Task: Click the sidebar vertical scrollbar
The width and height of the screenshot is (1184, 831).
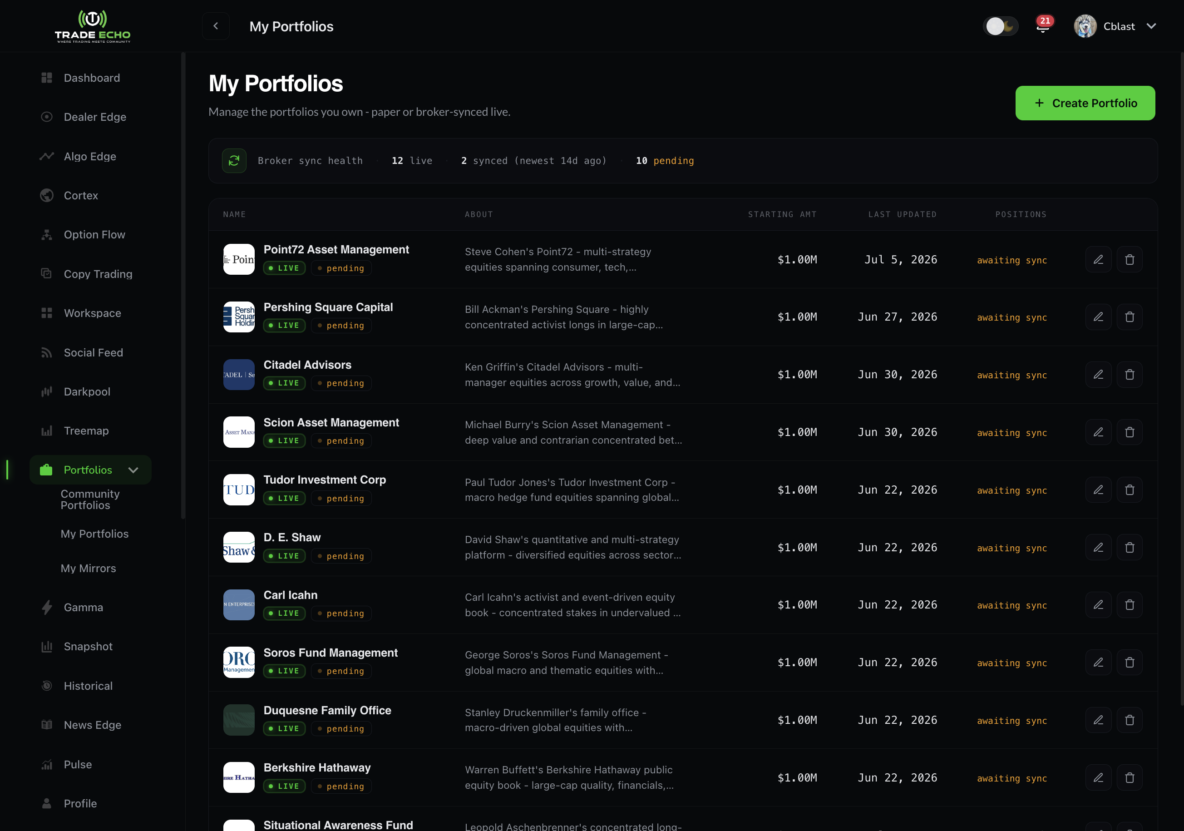Action: tap(183, 285)
